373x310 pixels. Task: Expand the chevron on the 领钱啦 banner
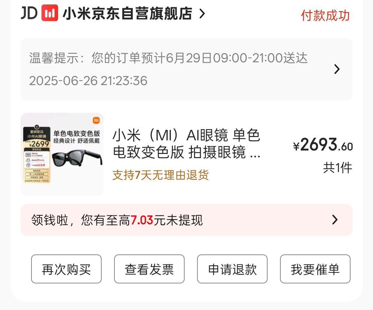pos(335,220)
